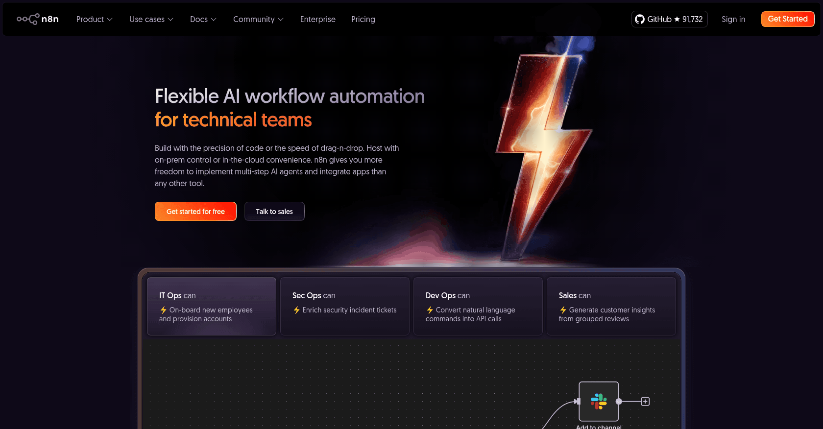The width and height of the screenshot is (823, 429).
Task: Click the Sign in link
Action: point(733,19)
